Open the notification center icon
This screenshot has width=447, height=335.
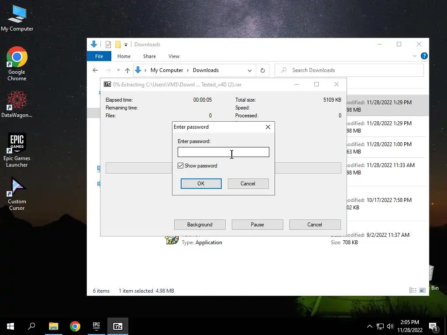[433, 326]
